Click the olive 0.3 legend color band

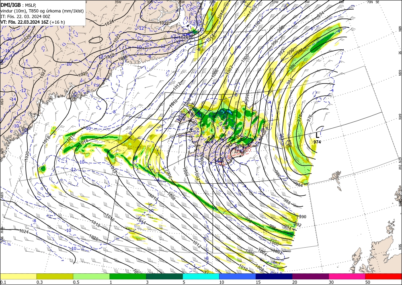coord(55,276)
